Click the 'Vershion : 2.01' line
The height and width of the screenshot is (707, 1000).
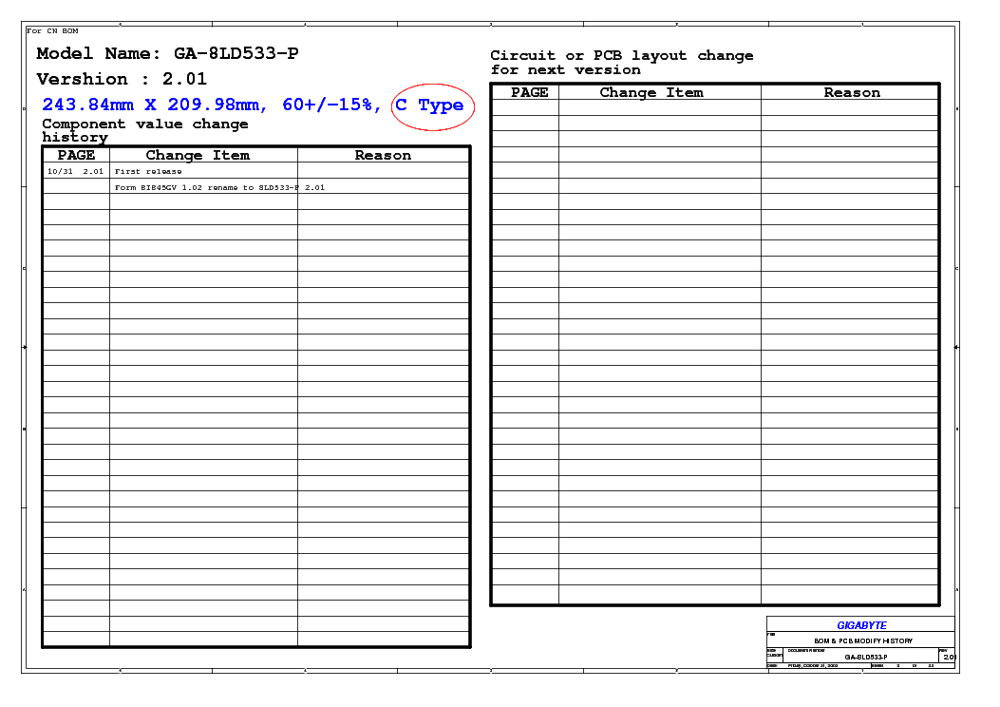click(x=122, y=79)
